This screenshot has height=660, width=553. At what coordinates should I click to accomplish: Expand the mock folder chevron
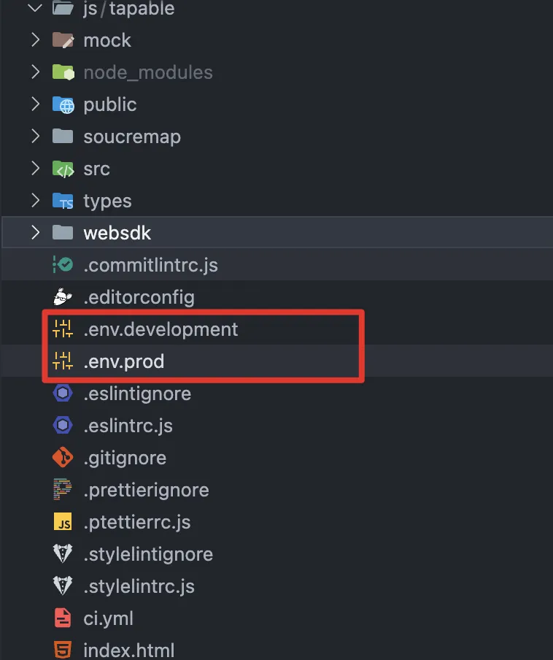[35, 40]
